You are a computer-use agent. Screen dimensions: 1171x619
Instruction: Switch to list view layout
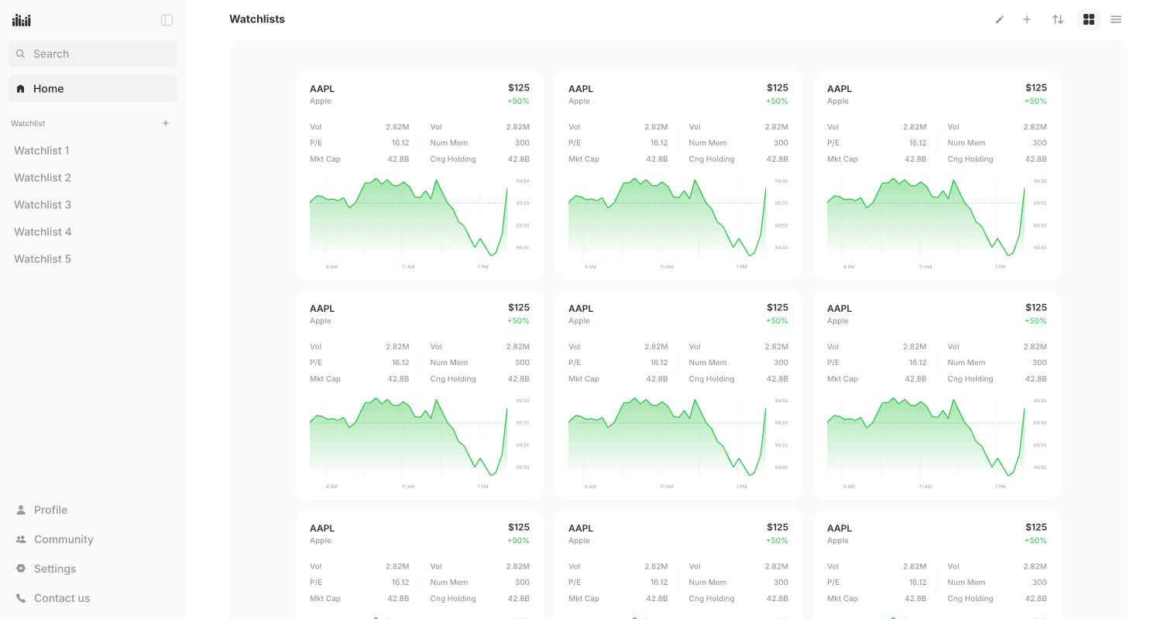1116,19
